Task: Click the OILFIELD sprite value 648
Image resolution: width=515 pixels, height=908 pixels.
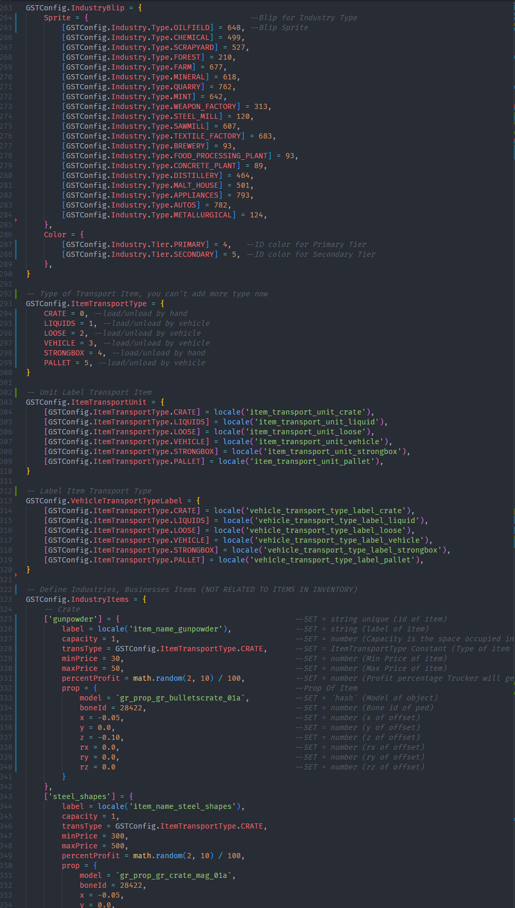Action: 234,27
